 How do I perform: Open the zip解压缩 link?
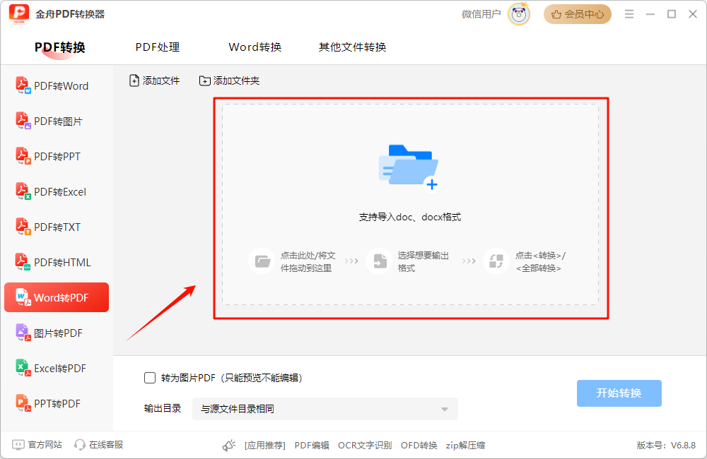point(465,445)
